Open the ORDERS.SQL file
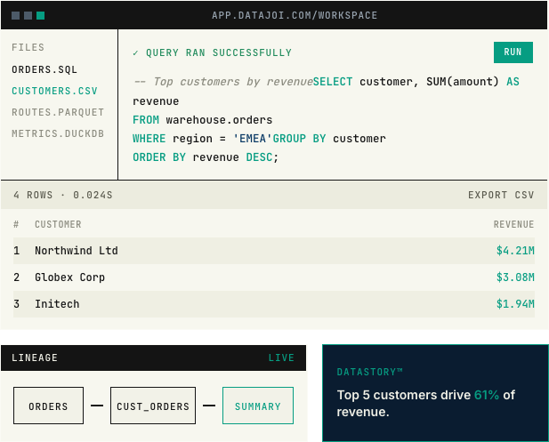549x442 pixels. (x=44, y=69)
